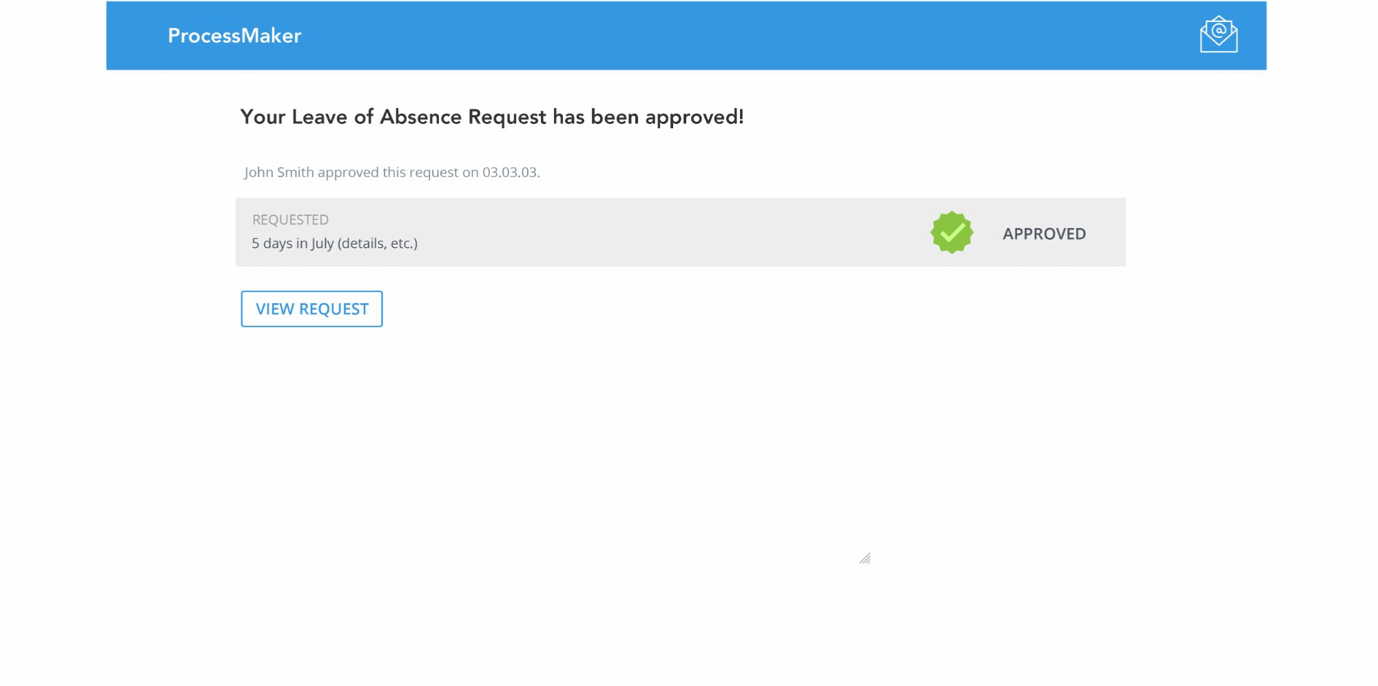Click the date 03.03.03 in approval line
The height and width of the screenshot is (686, 1378).
click(x=510, y=172)
